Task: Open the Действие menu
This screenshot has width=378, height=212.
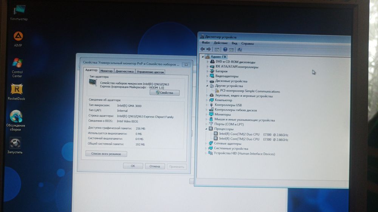Action: point(220,43)
